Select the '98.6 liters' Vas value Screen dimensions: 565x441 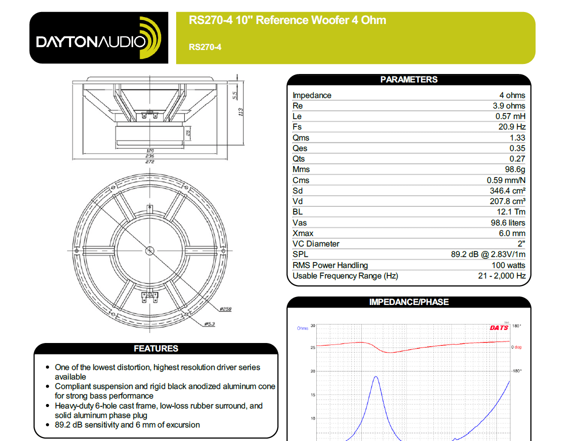508,222
